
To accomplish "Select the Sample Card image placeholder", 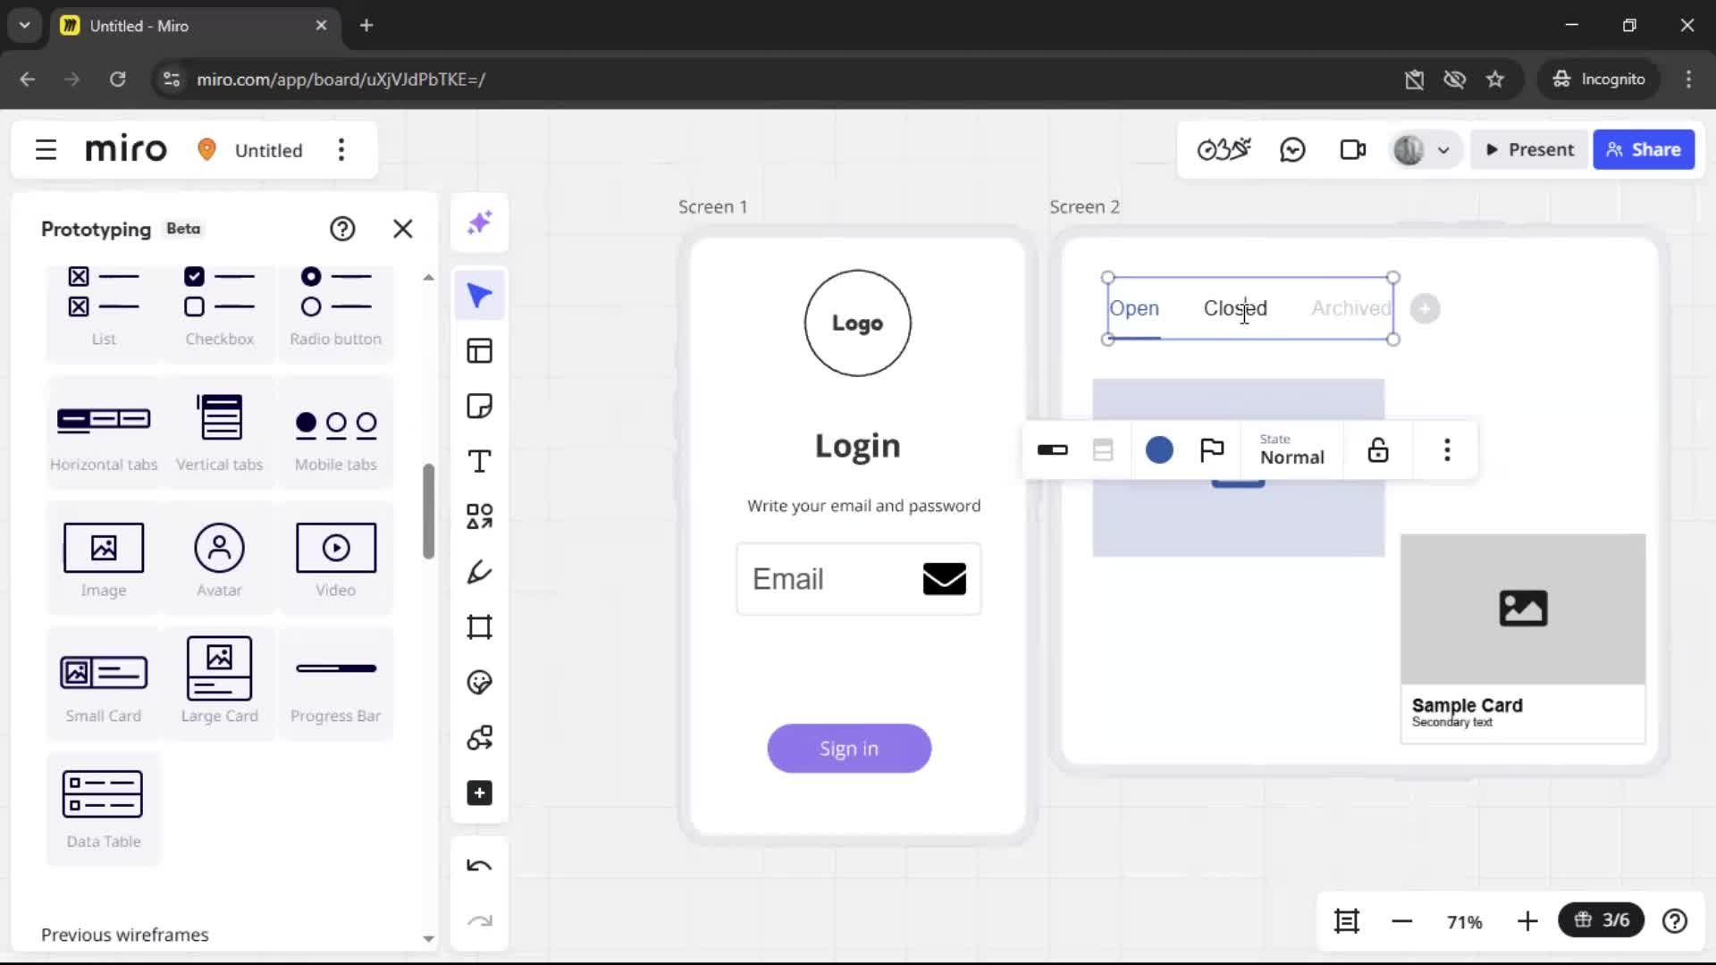I will click(1523, 609).
